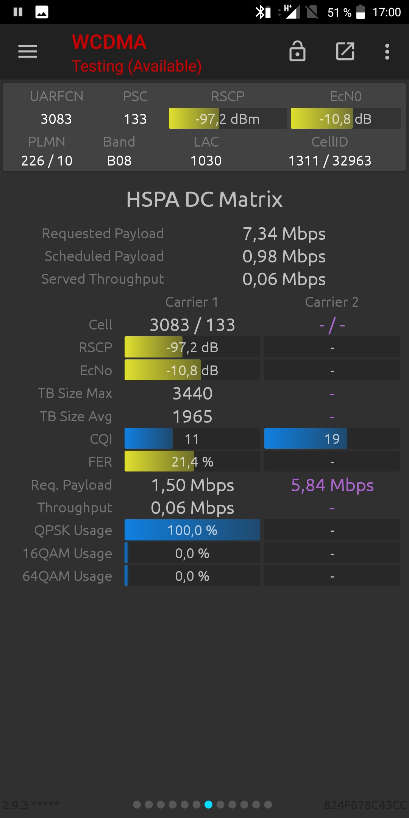
Task: Tap the unlock padlock icon
Action: click(x=297, y=51)
